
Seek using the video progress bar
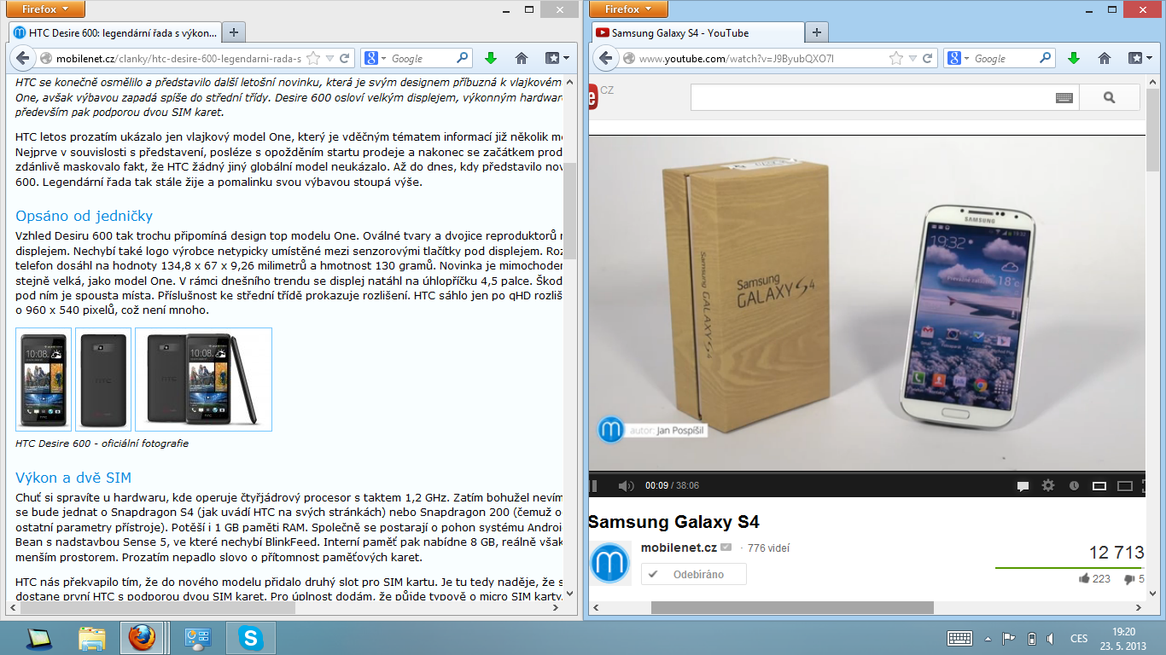coord(854,471)
